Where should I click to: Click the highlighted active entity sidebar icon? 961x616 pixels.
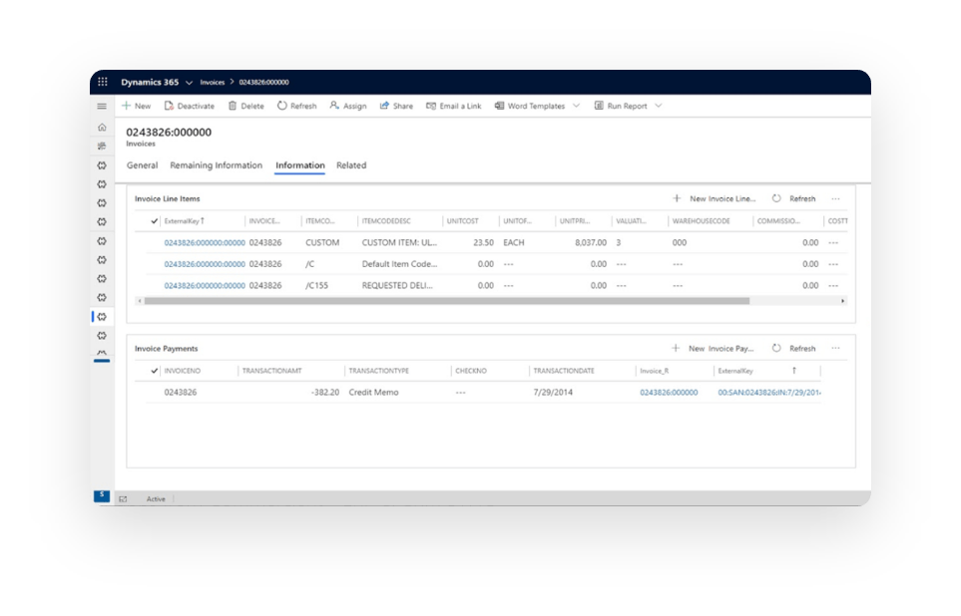102,317
